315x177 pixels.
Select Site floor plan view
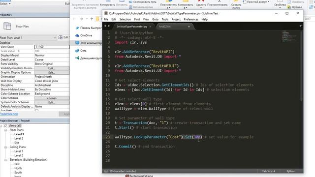(17, 143)
